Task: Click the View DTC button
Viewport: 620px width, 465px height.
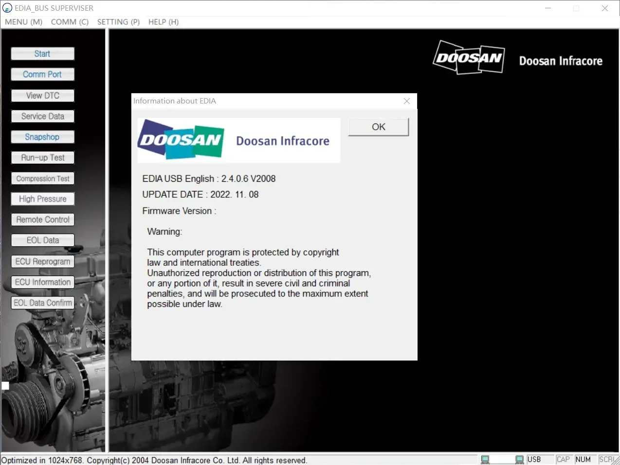Action: point(42,96)
